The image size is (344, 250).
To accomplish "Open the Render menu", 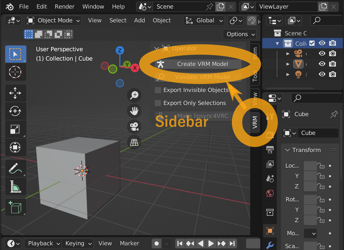I will (65, 7).
